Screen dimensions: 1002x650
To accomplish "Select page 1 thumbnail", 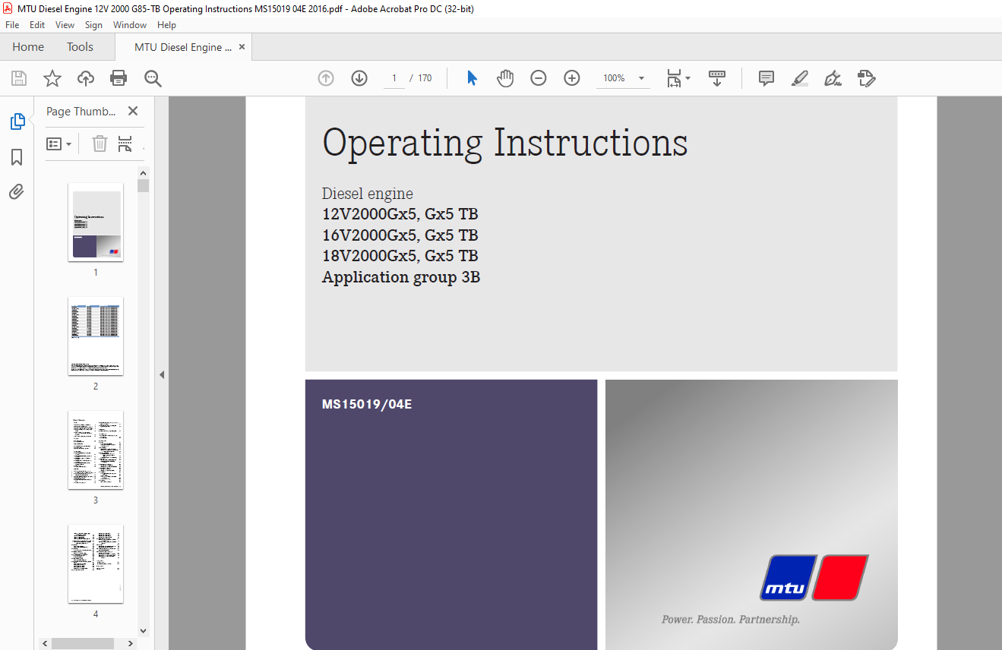I will point(96,222).
